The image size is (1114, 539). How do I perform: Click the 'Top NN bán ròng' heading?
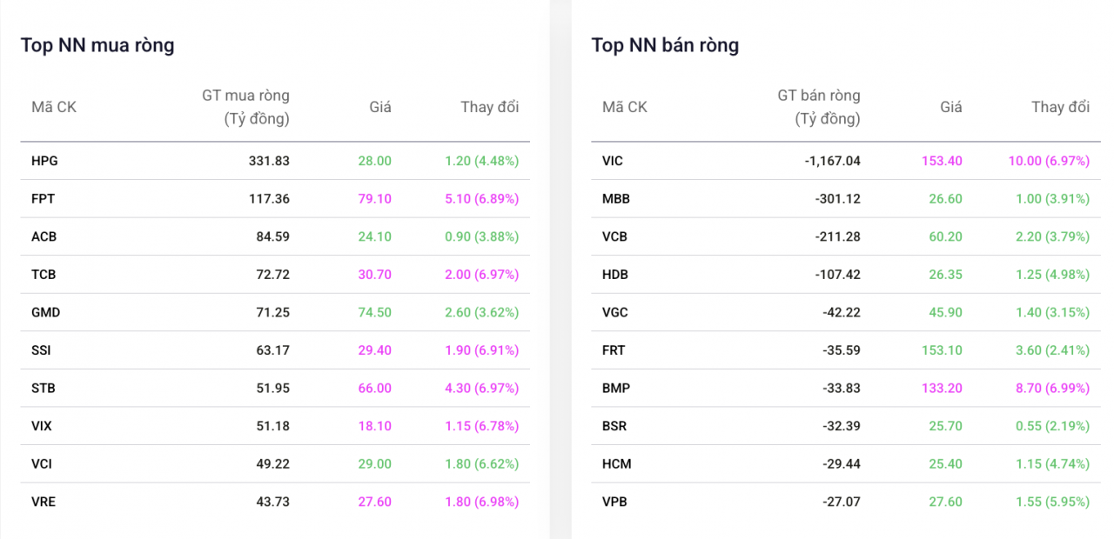click(665, 45)
